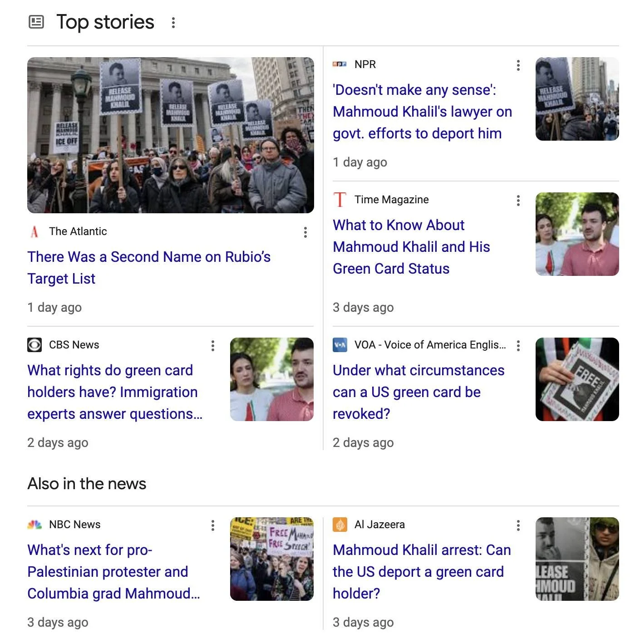Open the three-dot menu for The Atlantic story
The height and width of the screenshot is (638, 640).
tap(305, 232)
